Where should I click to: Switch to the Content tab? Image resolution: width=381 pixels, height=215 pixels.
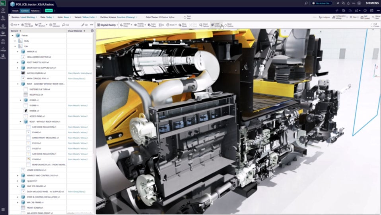click(25, 11)
